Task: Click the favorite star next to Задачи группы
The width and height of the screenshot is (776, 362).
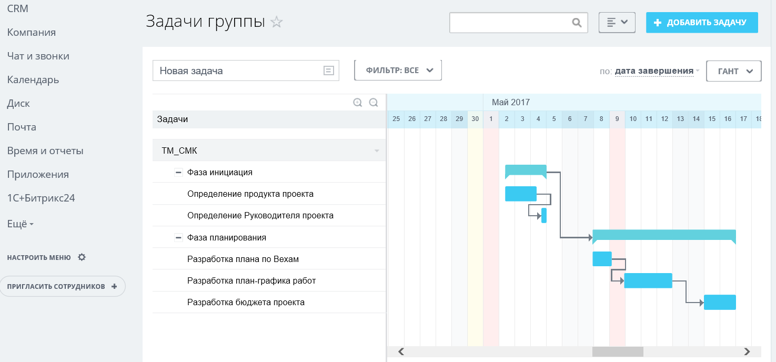Action: click(x=277, y=22)
